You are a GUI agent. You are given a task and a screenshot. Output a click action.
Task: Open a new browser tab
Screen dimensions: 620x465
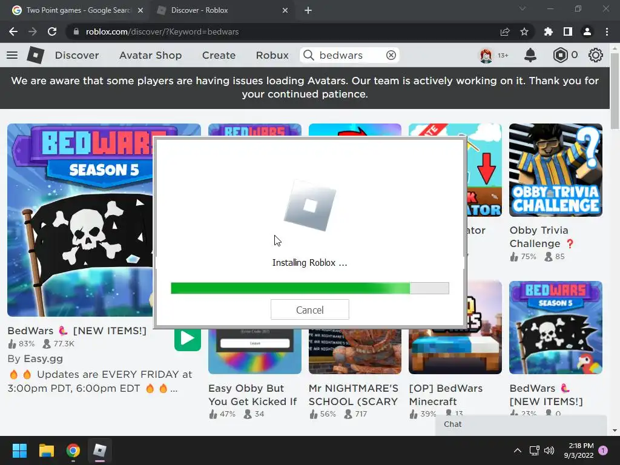click(x=308, y=10)
